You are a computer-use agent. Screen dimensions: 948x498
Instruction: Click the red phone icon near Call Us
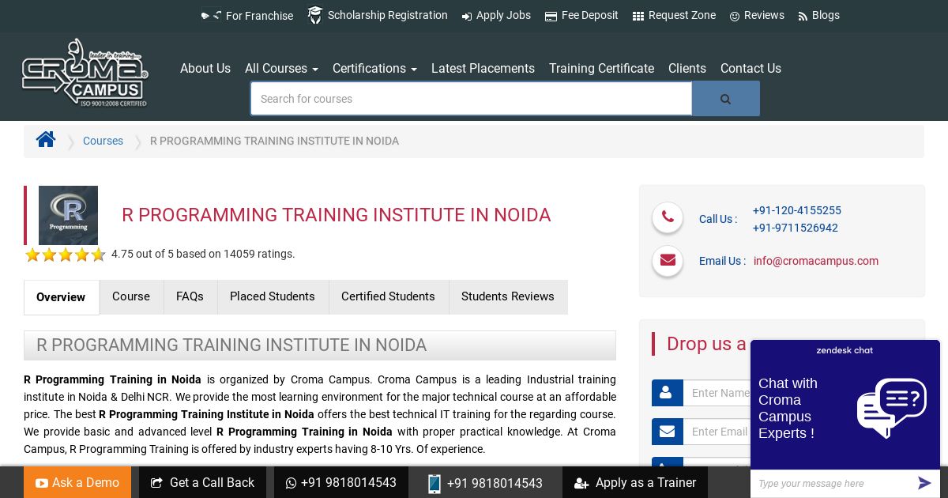point(668,217)
